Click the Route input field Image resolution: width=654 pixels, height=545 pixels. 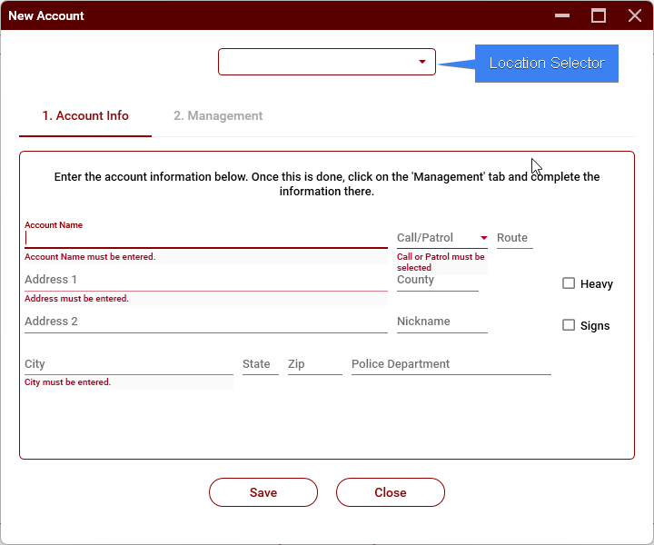pyautogui.click(x=514, y=238)
